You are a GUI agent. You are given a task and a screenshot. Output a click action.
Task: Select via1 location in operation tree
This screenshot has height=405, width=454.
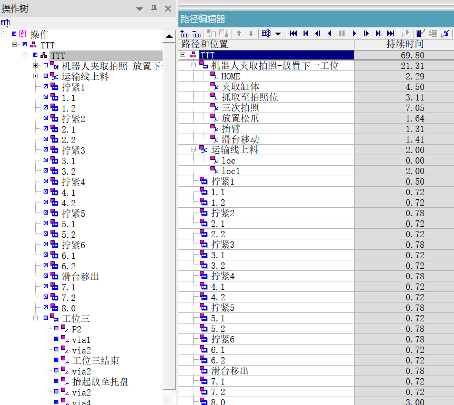(x=81, y=340)
